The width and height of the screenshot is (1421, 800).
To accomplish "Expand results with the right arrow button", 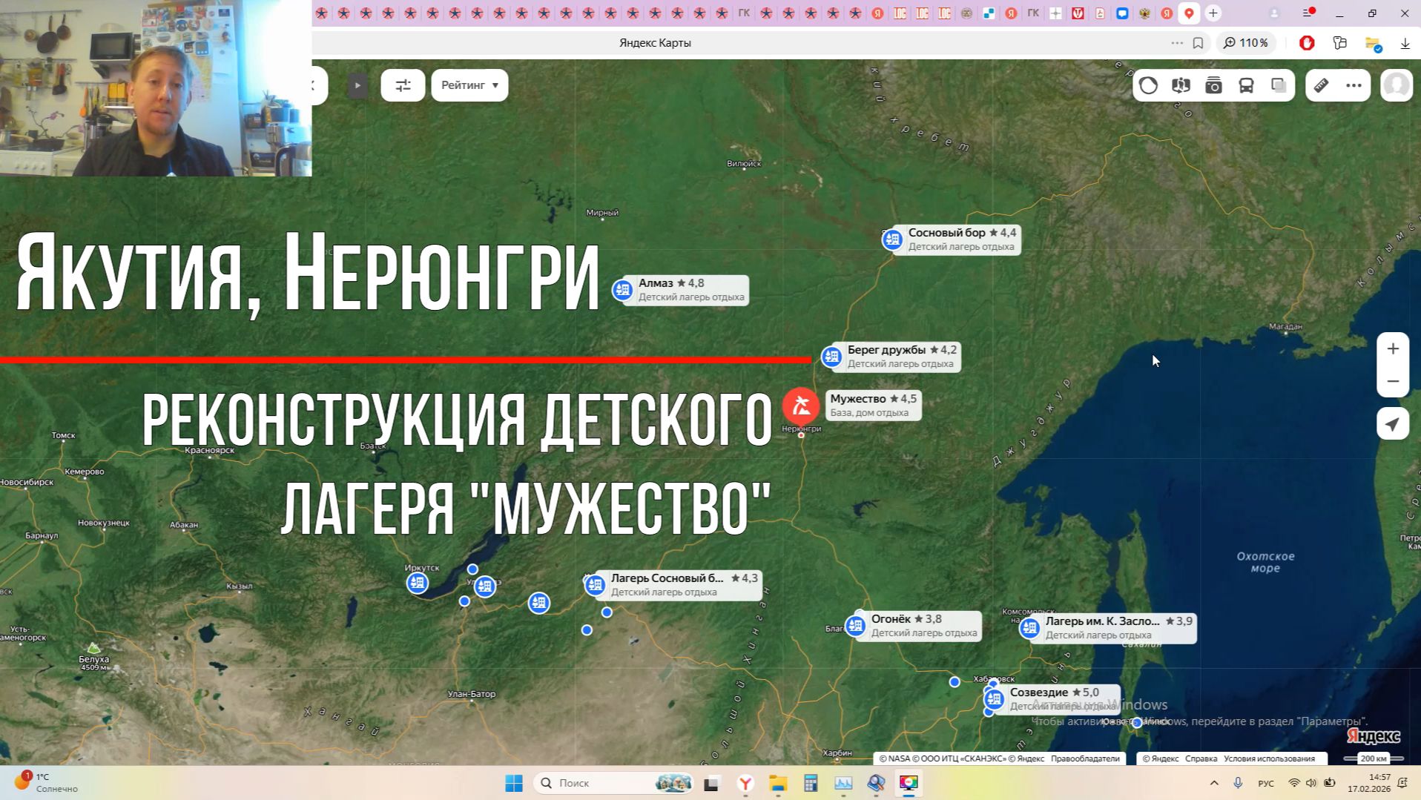I will (x=357, y=85).
